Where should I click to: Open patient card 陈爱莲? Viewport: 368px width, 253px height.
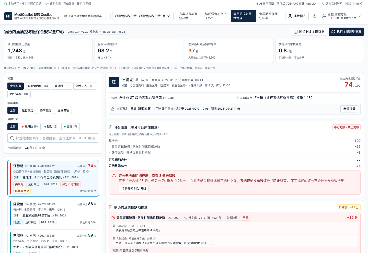pyautogui.click(x=53, y=213)
